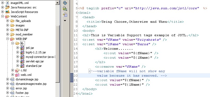
Task: Collapse the WEB-INF folder node
Action: (7, 39)
